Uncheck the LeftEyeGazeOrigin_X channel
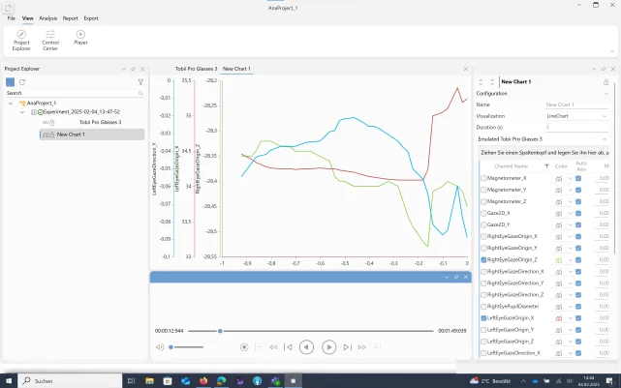621x388 pixels. tap(483, 318)
